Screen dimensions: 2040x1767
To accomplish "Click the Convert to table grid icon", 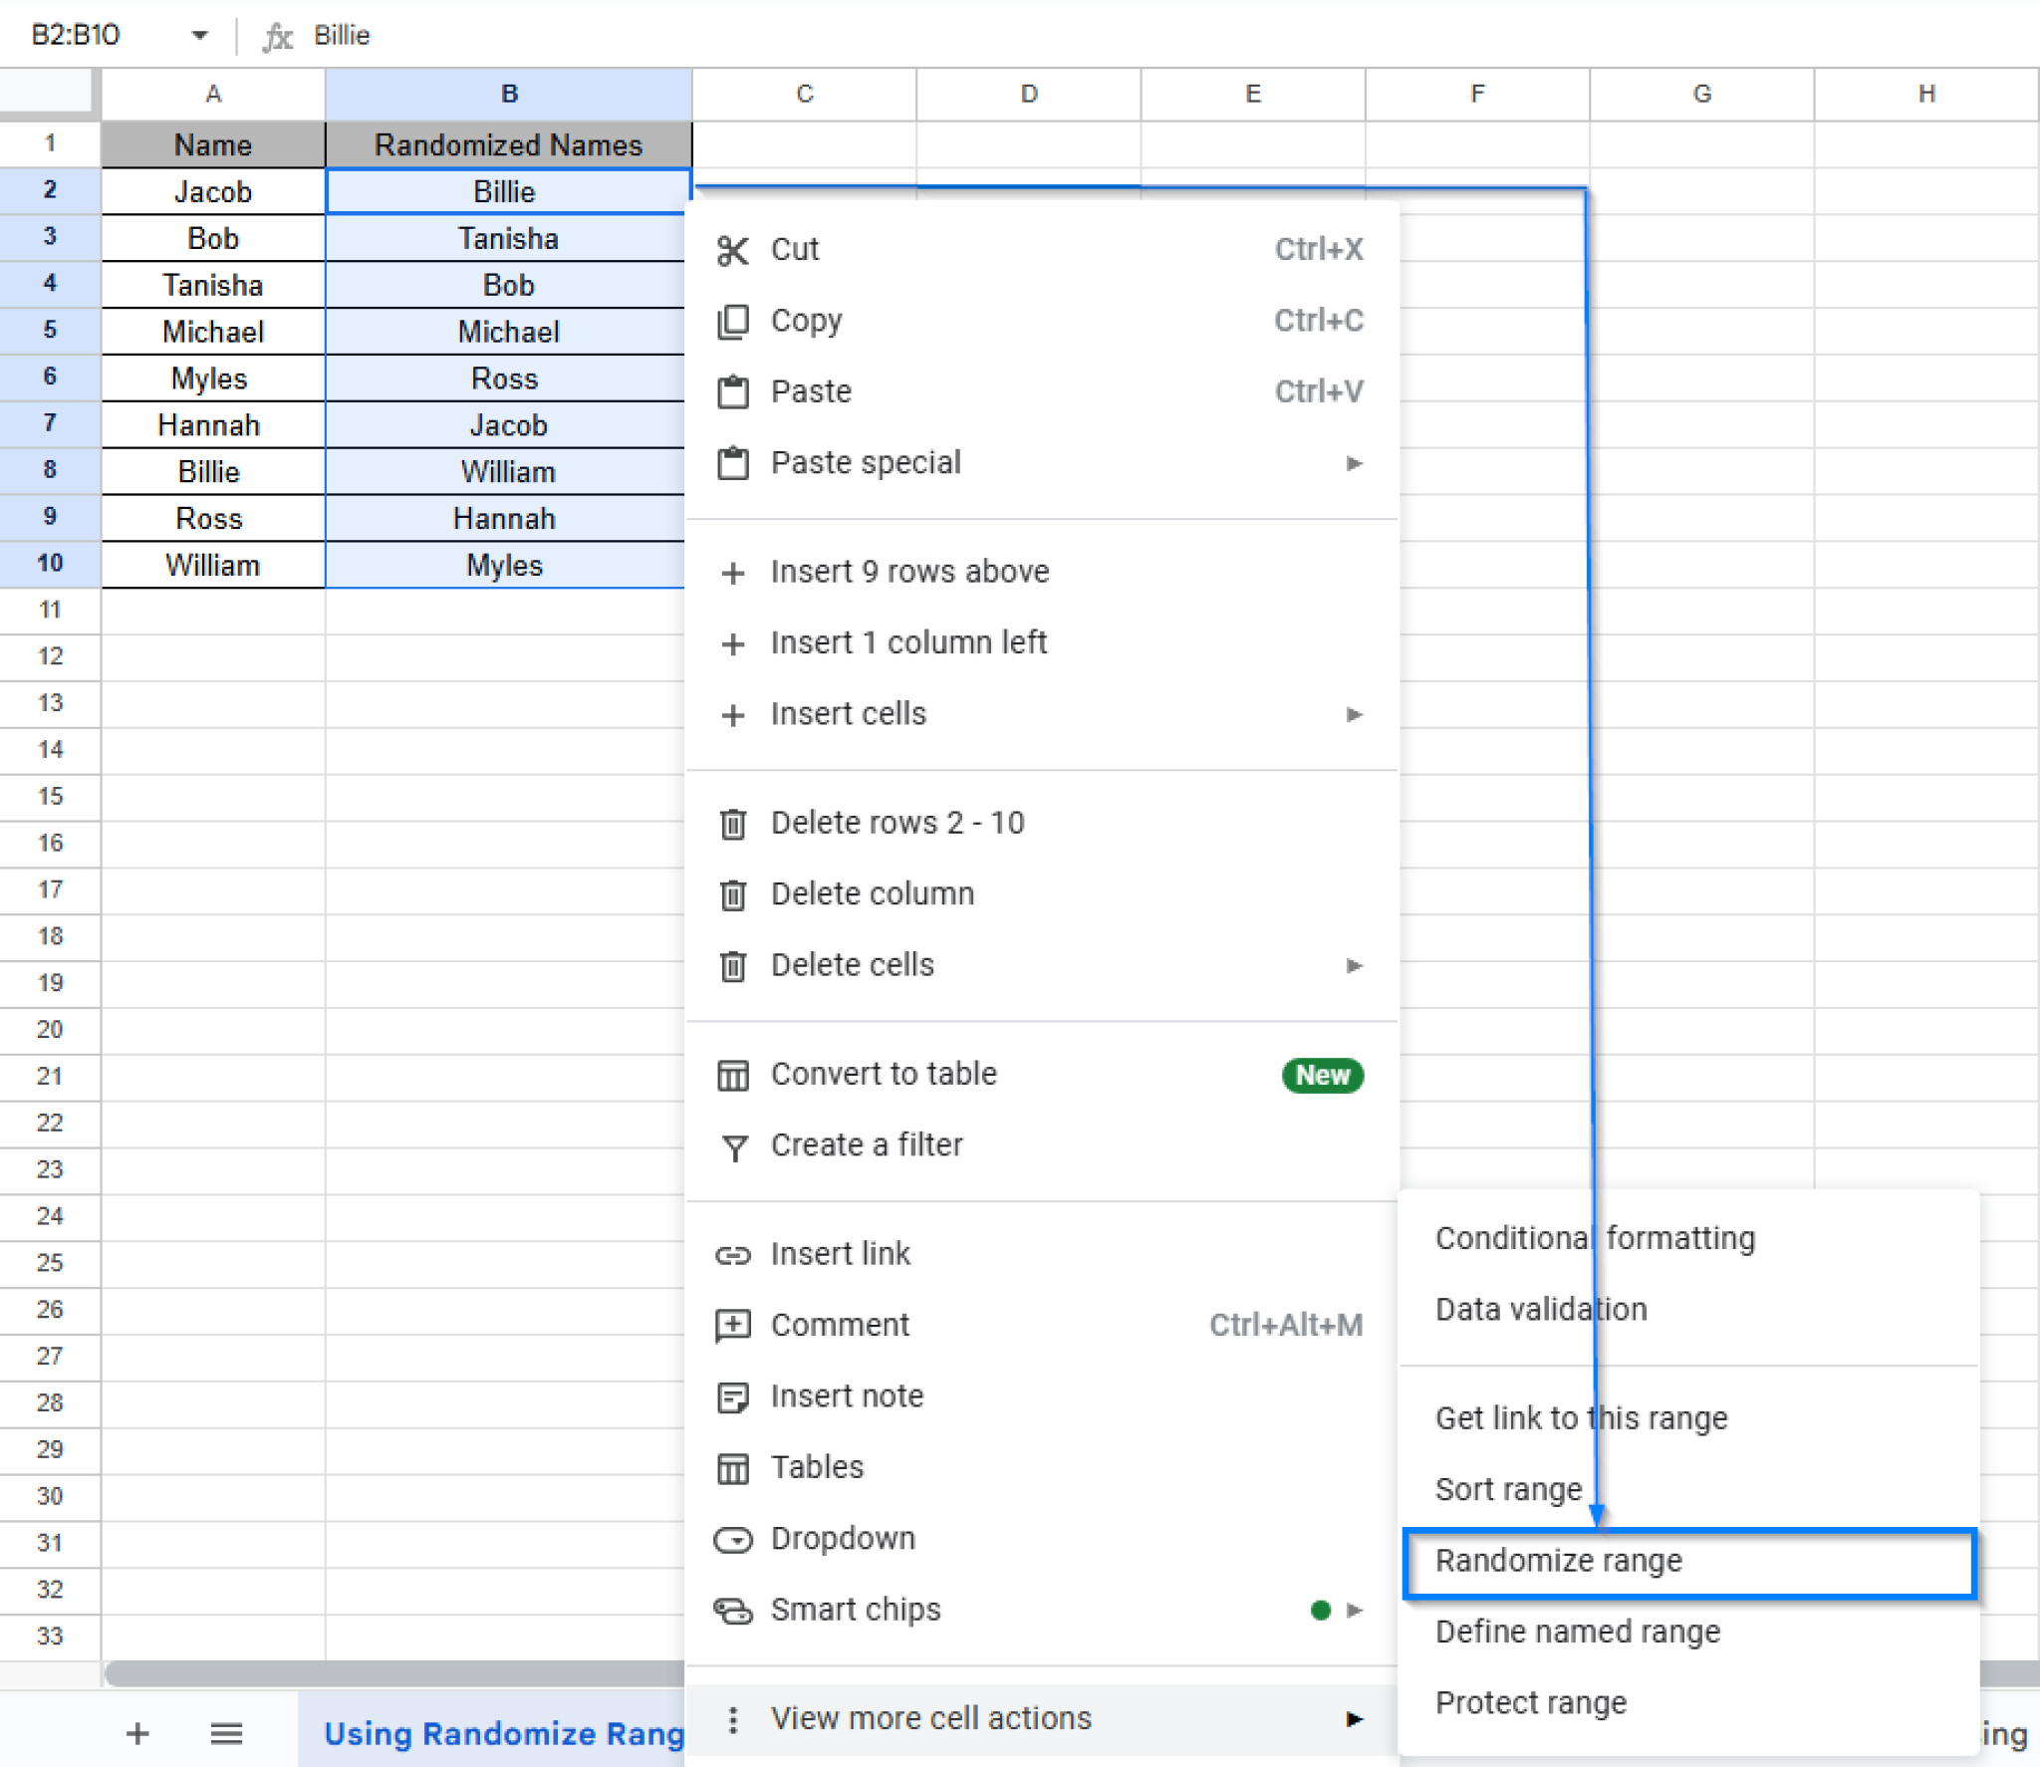I will coord(734,1075).
